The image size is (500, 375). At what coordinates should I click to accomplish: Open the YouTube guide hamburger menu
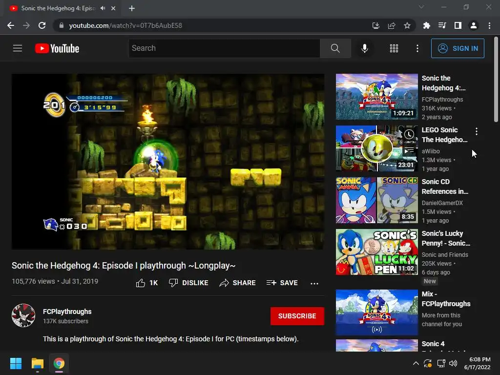click(18, 48)
